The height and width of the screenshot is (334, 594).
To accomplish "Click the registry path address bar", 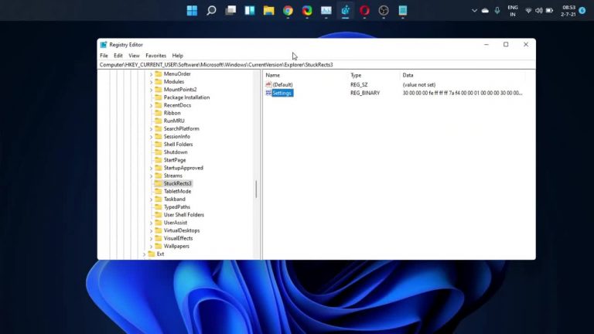I will point(316,65).
